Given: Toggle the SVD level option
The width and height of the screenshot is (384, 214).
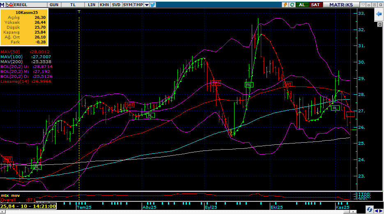Looking at the screenshot, I should [116, 5].
